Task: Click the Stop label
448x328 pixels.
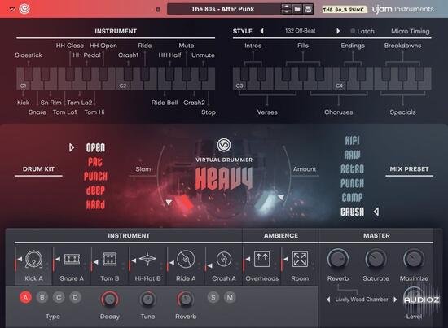Action: coord(209,112)
